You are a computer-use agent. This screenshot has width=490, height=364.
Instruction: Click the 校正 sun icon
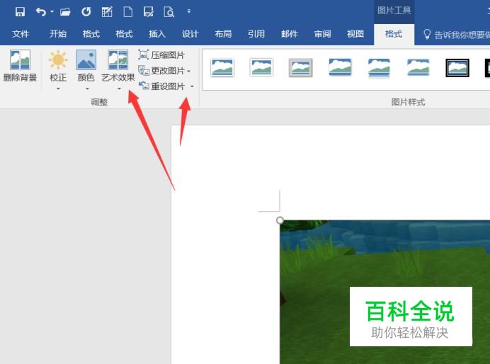click(58, 60)
